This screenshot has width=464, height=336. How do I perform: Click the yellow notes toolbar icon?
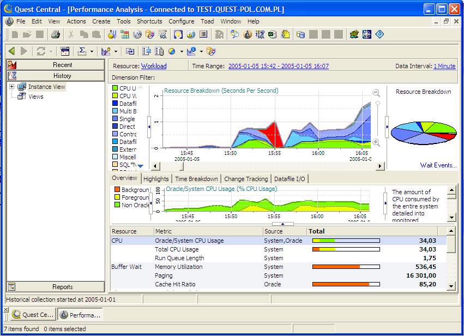point(285,34)
